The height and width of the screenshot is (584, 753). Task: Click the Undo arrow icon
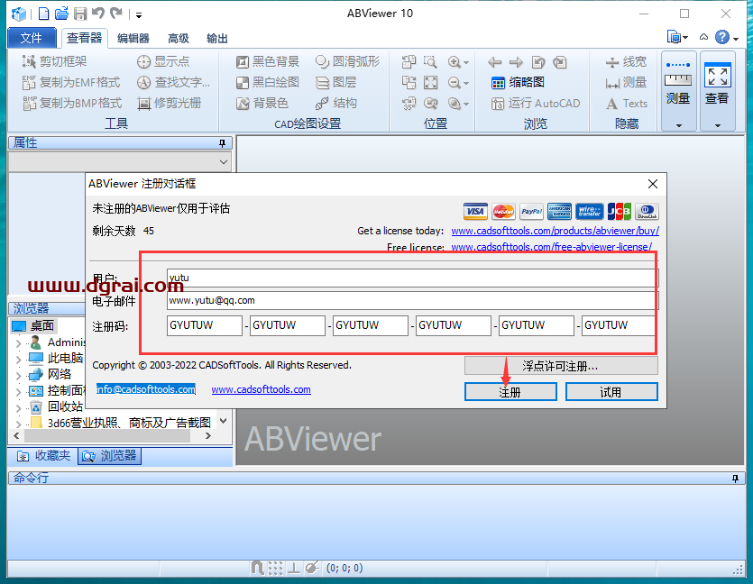[98, 13]
